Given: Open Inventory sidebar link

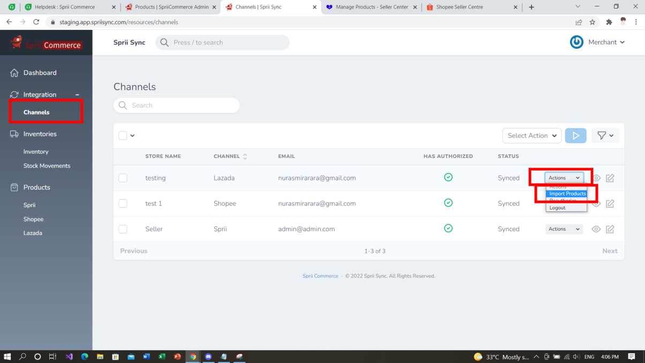Looking at the screenshot, I should click(36, 152).
